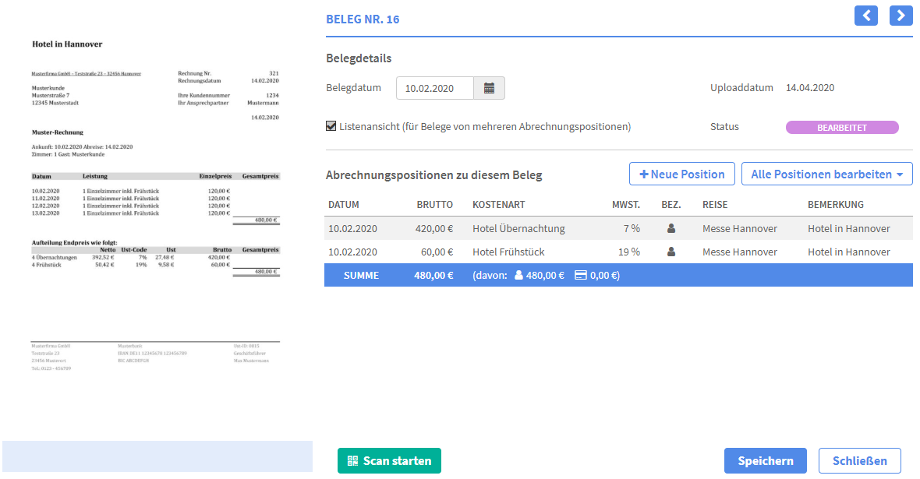The height and width of the screenshot is (479, 920).
Task: Click the BELEG NR. 16 heading
Action: pyautogui.click(x=363, y=19)
